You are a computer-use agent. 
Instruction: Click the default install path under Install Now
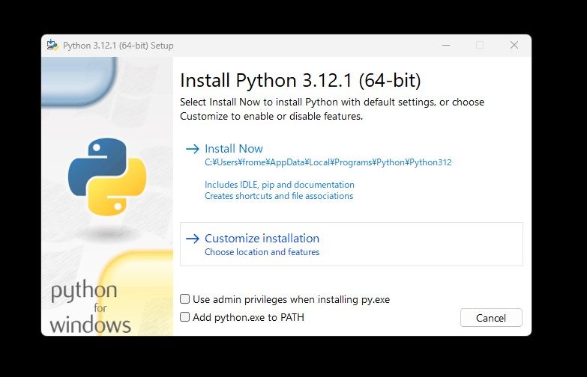click(328, 162)
